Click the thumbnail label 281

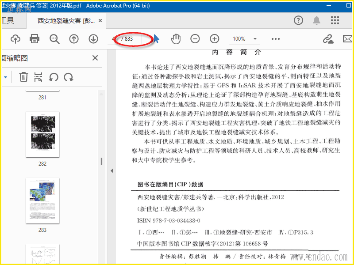click(42, 98)
